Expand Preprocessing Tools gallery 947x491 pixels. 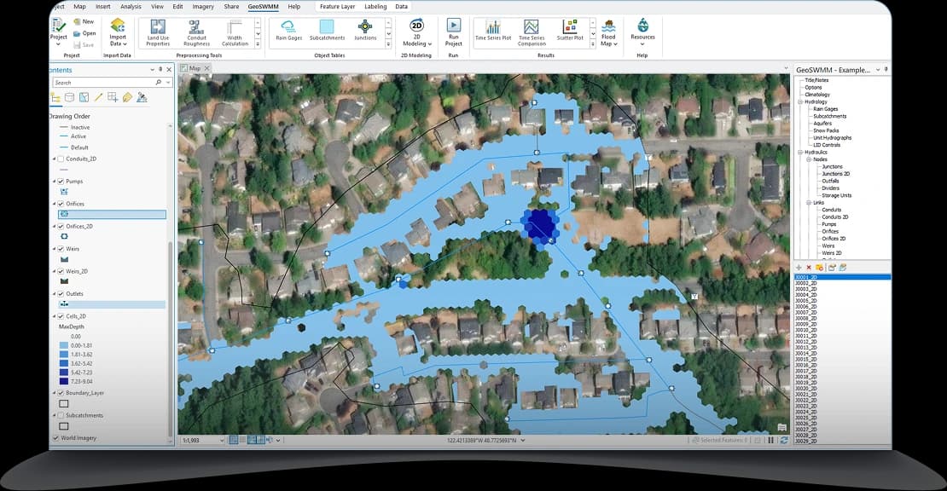pyautogui.click(x=258, y=44)
